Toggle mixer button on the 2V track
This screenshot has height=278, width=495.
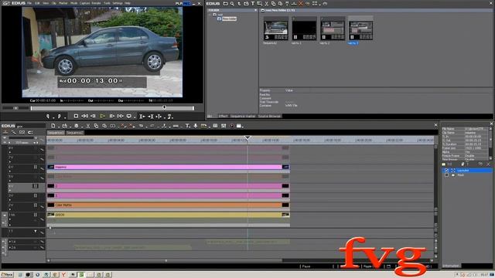pos(36,205)
